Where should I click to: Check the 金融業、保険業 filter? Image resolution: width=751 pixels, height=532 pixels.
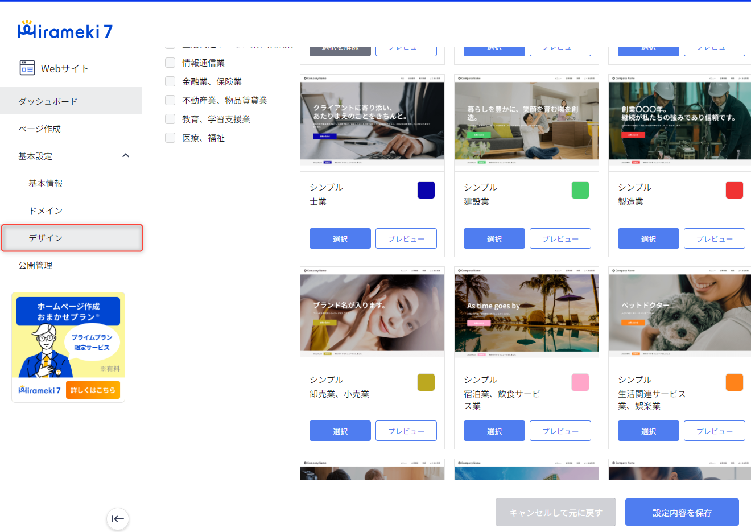[x=170, y=81]
